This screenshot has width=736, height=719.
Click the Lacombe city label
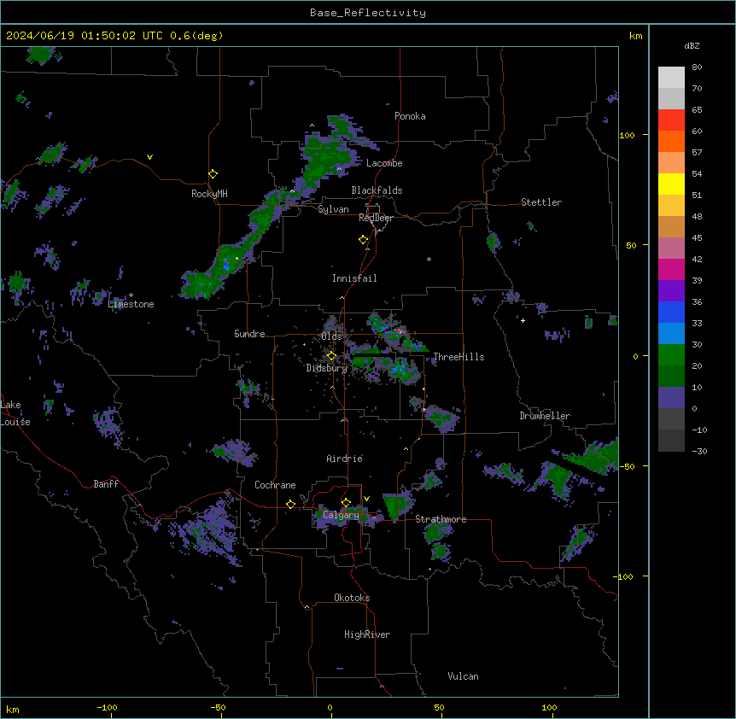click(384, 163)
